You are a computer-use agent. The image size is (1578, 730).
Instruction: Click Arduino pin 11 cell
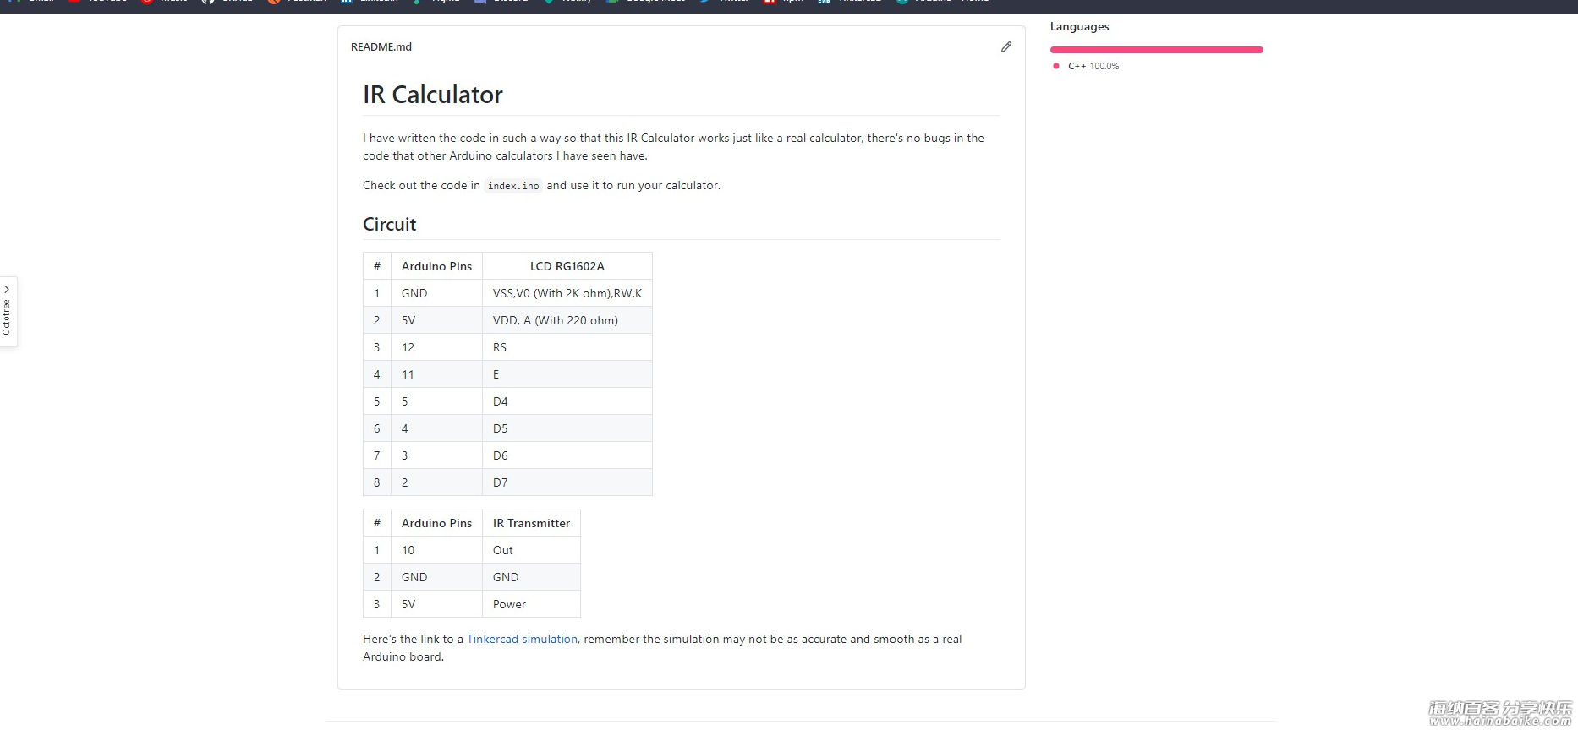436,374
